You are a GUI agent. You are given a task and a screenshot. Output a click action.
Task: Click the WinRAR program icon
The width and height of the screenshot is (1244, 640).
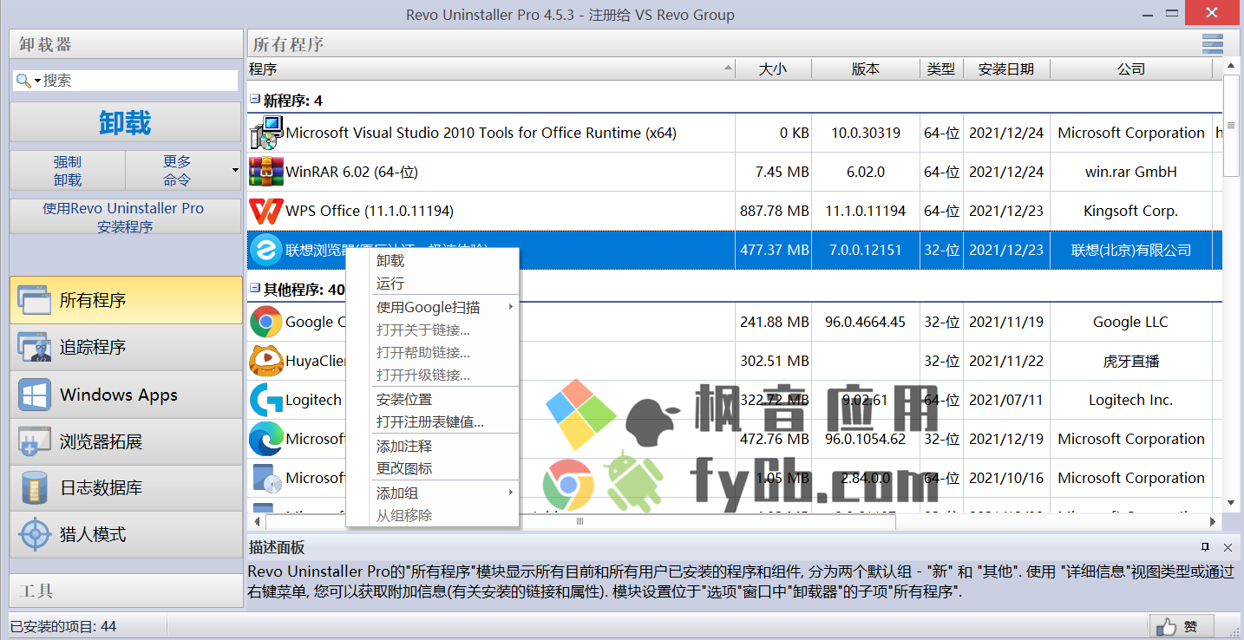click(265, 172)
